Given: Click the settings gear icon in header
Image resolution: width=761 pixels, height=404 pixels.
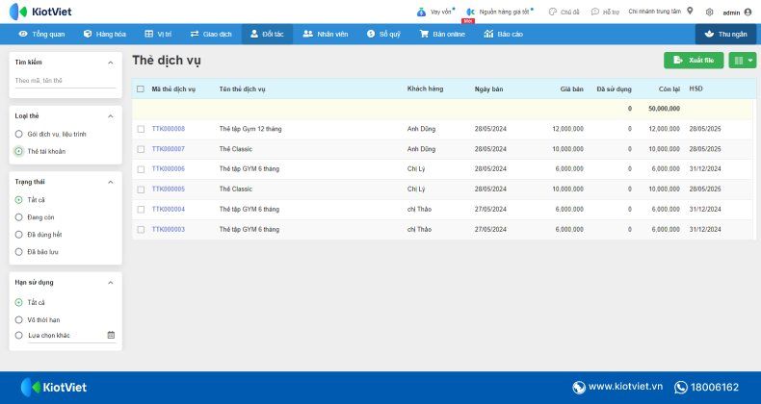Looking at the screenshot, I should (710, 12).
